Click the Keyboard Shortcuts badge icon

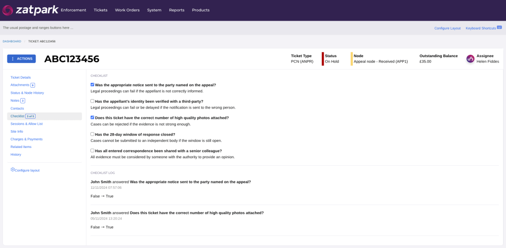(x=499, y=28)
